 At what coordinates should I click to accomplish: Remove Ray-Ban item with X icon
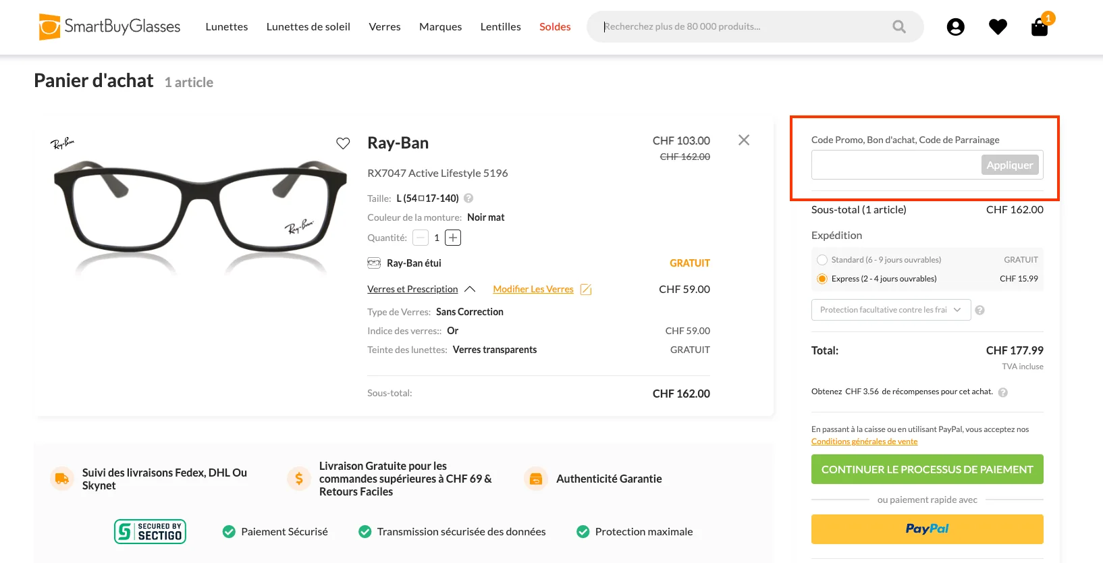(744, 140)
